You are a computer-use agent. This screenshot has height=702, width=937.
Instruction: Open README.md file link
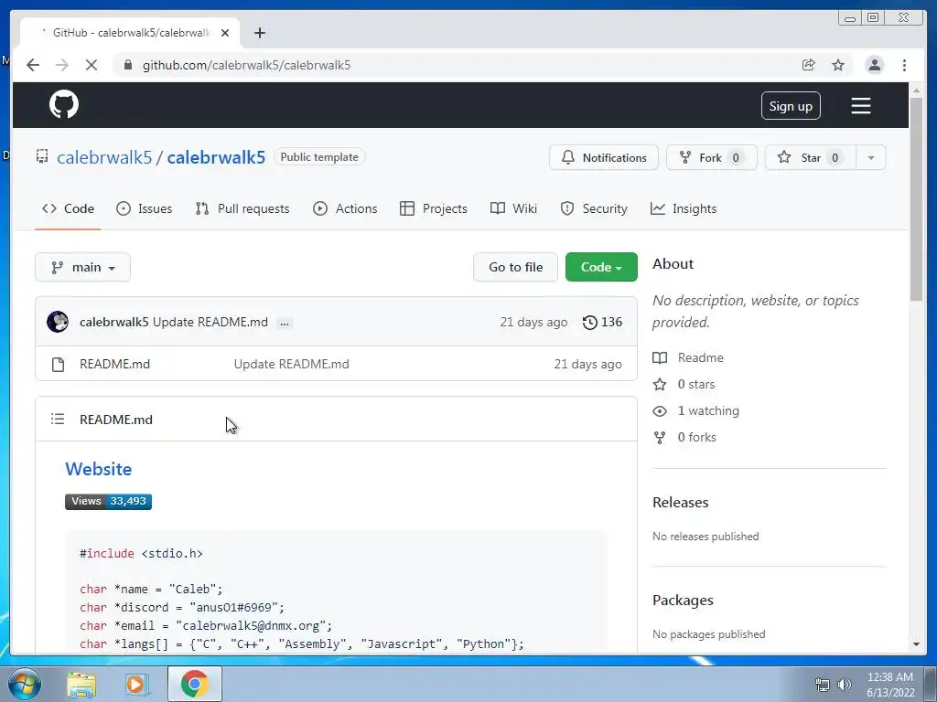(x=114, y=364)
